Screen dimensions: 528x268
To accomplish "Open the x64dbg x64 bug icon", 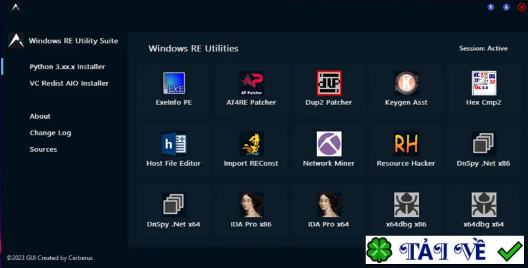I will pyautogui.click(x=484, y=205).
